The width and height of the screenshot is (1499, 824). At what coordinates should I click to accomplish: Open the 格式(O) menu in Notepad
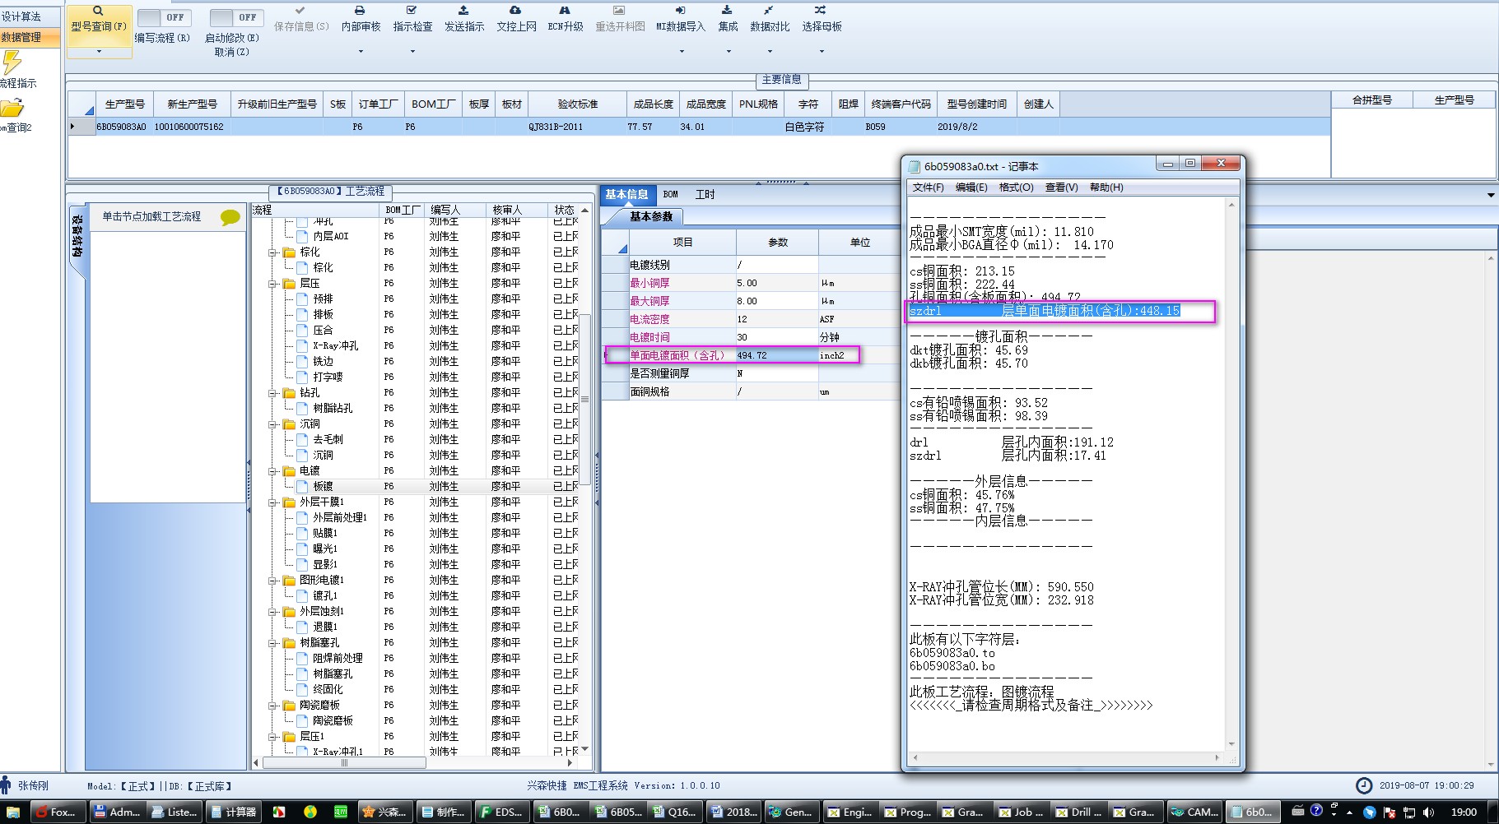click(x=1016, y=187)
